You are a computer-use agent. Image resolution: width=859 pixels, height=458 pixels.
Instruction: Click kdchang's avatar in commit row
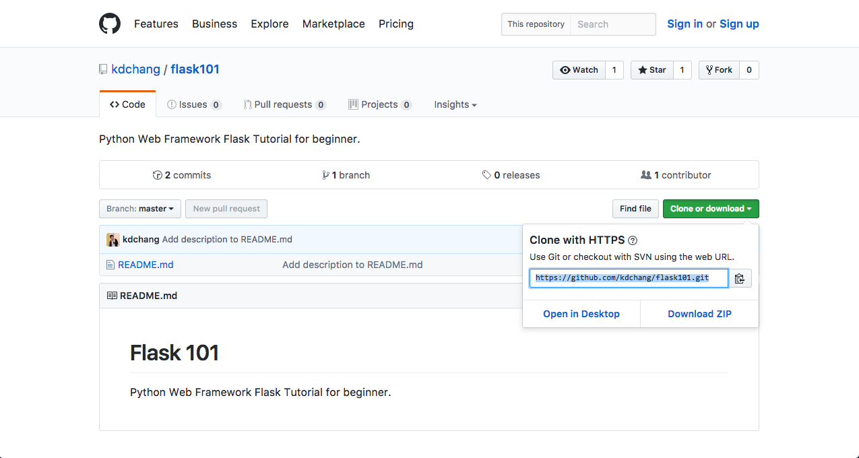[113, 240]
